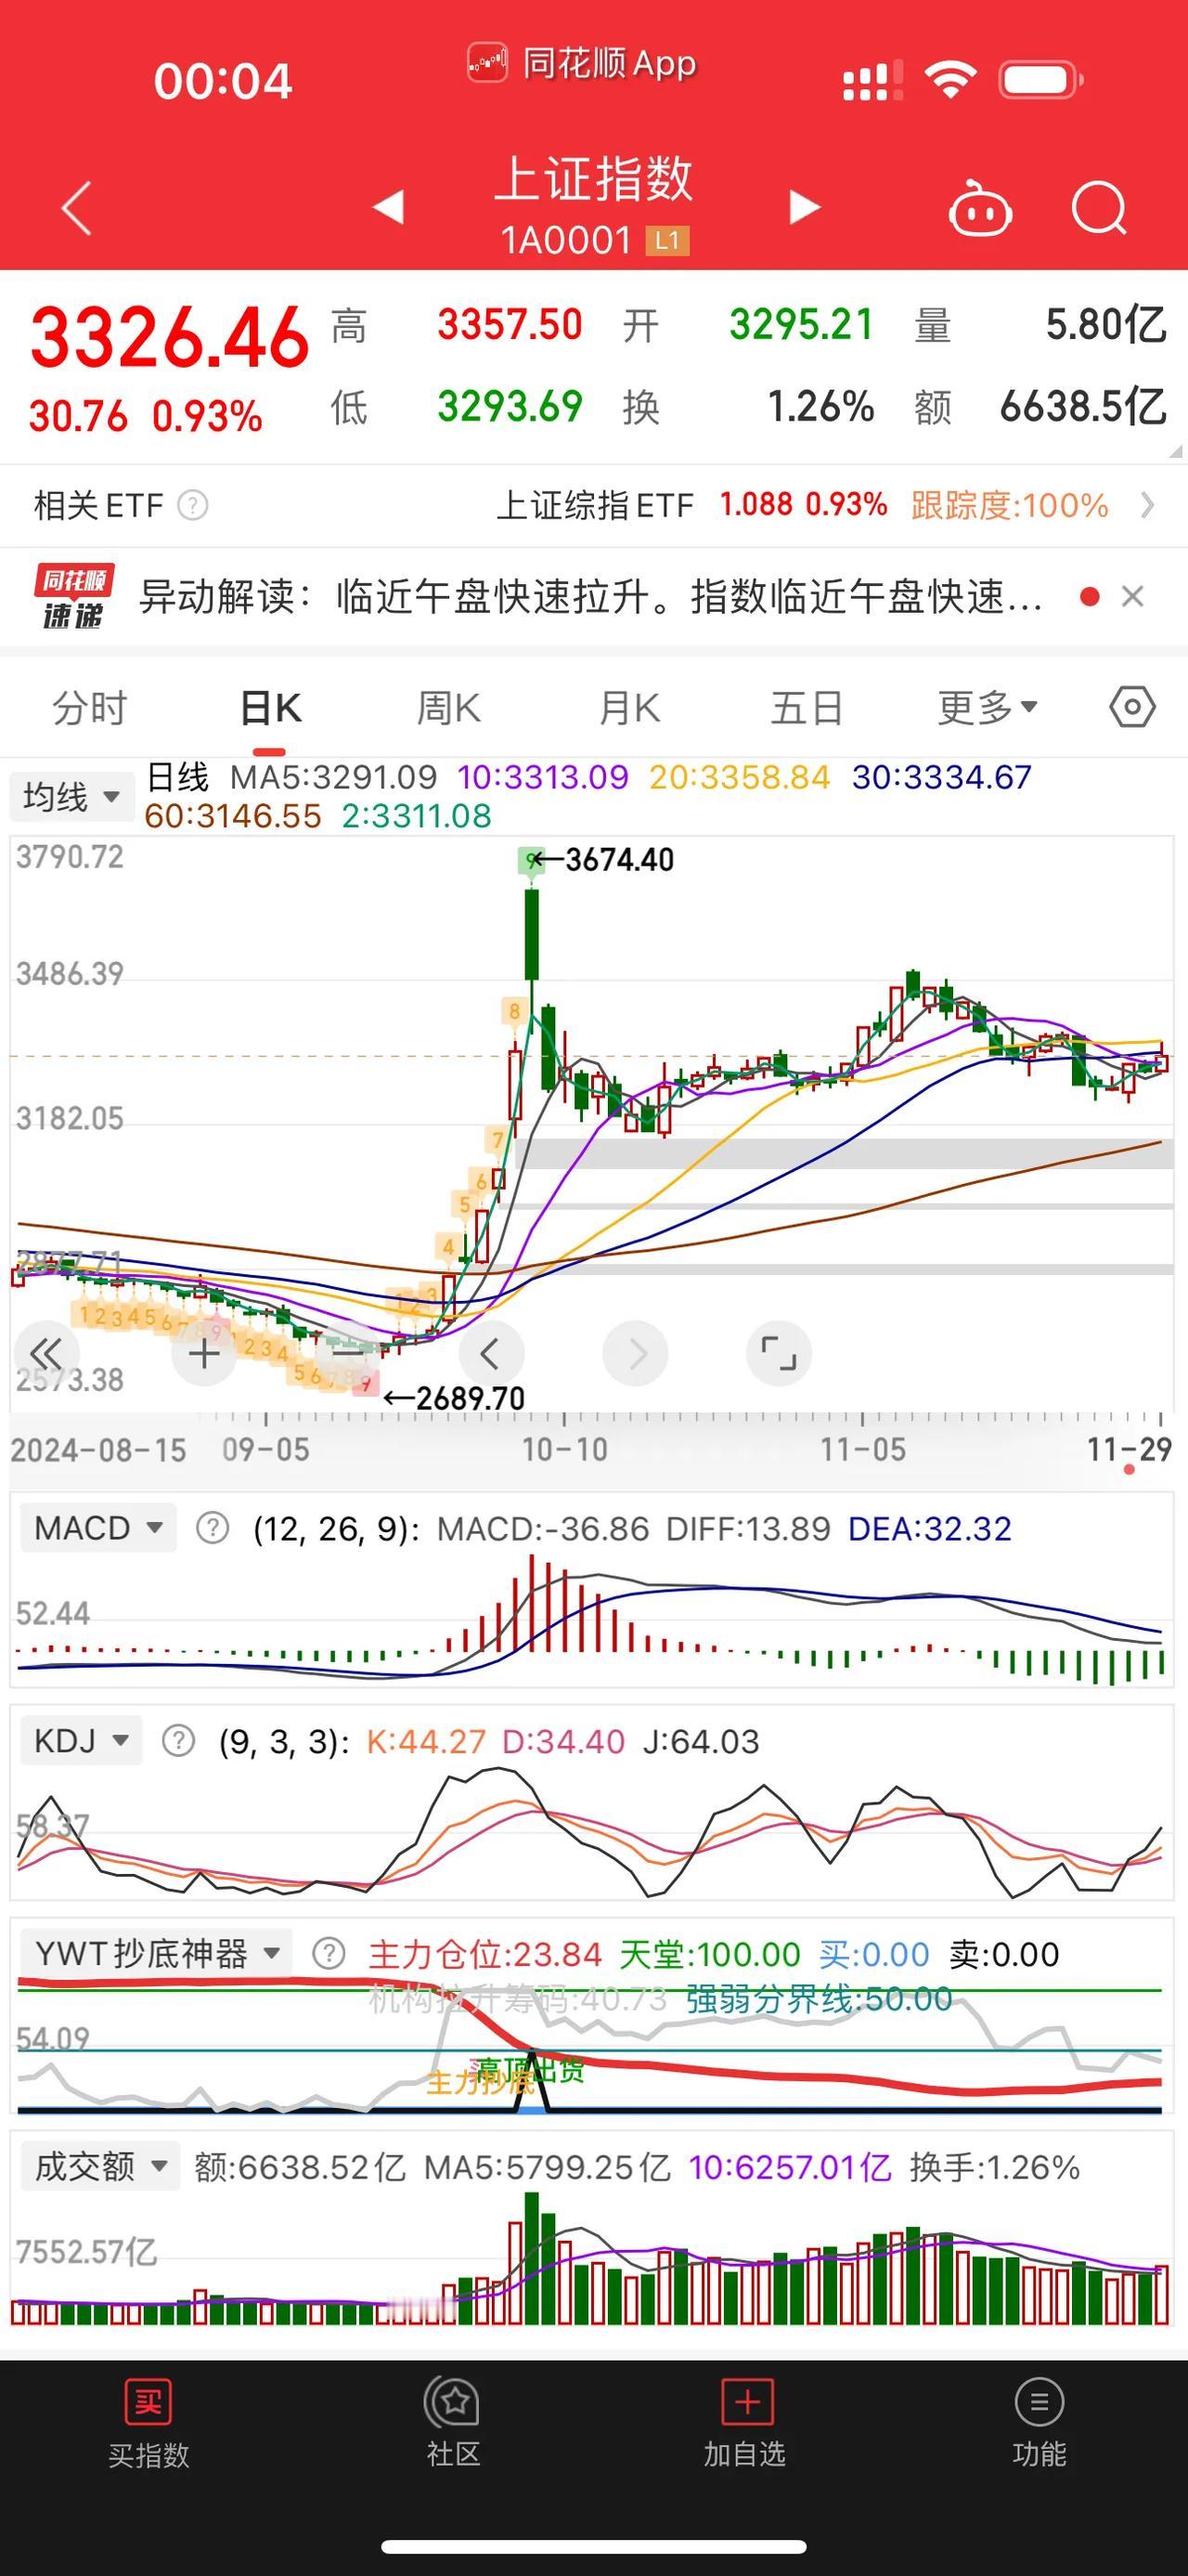Open help for YWT抄底神器

329,1953
